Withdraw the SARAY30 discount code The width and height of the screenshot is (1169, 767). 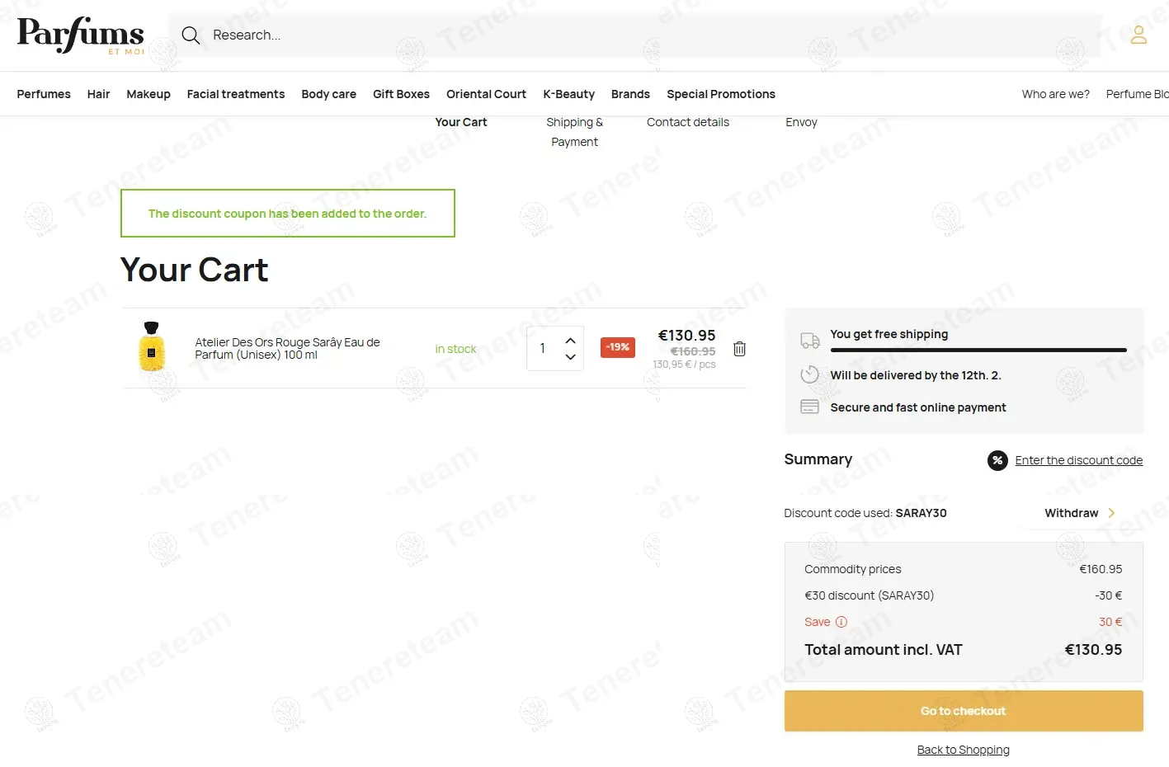tap(1079, 513)
